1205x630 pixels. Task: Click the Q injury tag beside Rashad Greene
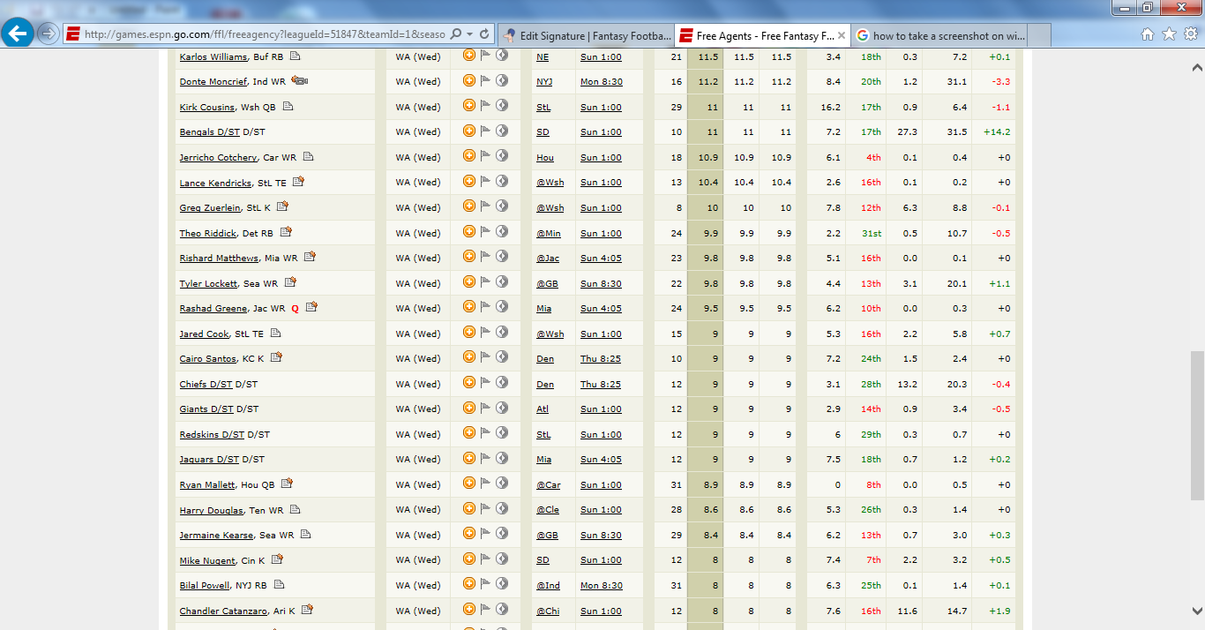click(x=296, y=309)
